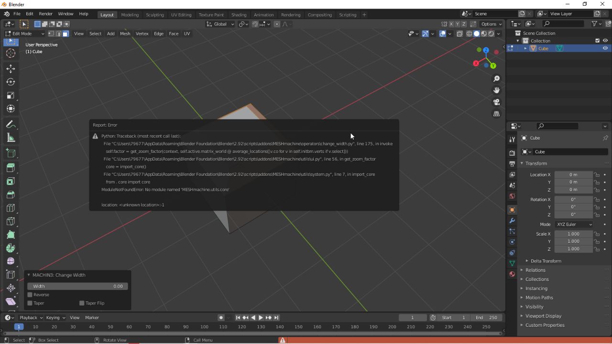Image resolution: width=612 pixels, height=344 pixels.
Task: Open Playback dropdown in timeline
Action: coord(31,318)
